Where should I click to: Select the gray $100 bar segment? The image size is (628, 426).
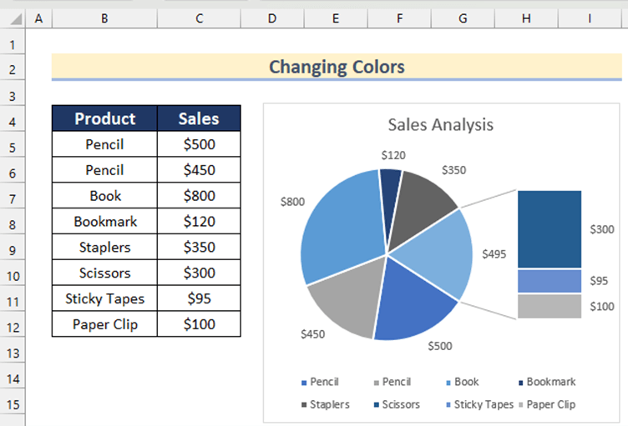coord(549,306)
